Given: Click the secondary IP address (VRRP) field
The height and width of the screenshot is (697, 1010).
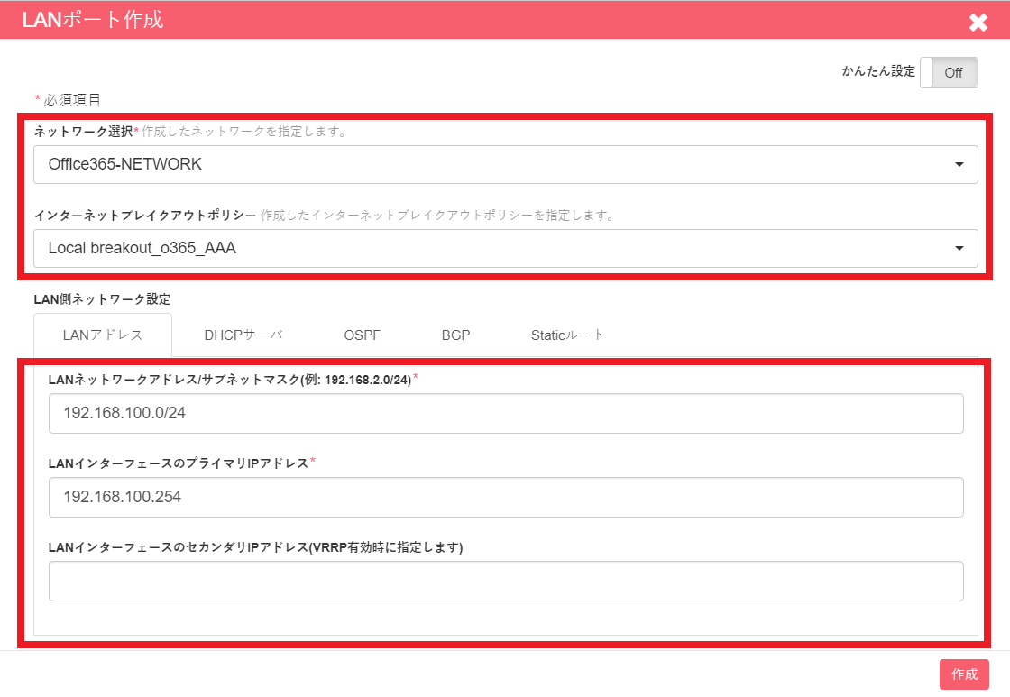Looking at the screenshot, I should tap(505, 581).
